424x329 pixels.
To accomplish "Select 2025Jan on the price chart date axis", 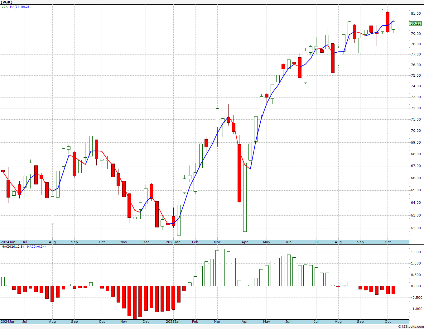I will (x=173, y=242).
